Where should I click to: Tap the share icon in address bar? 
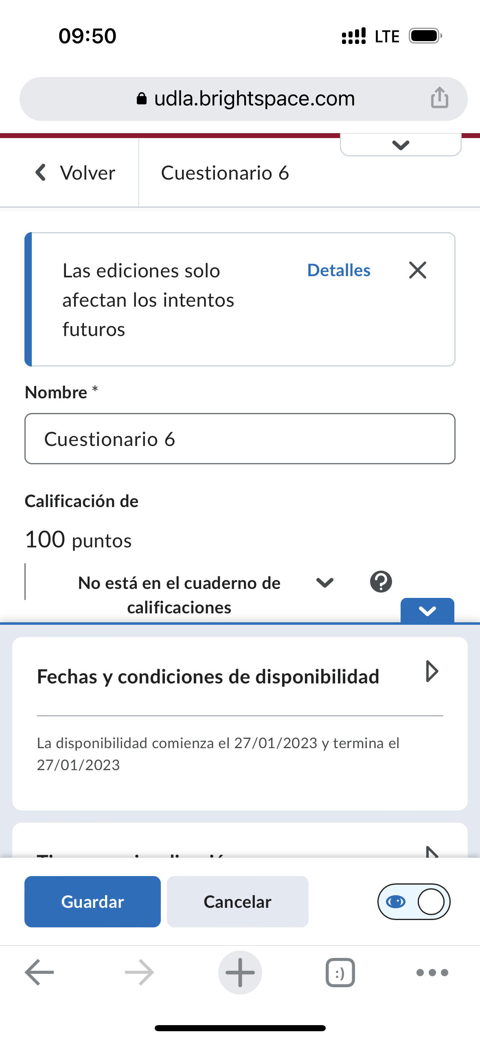point(439,98)
